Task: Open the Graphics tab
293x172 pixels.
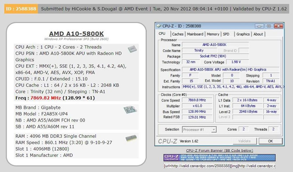Action: point(243,34)
